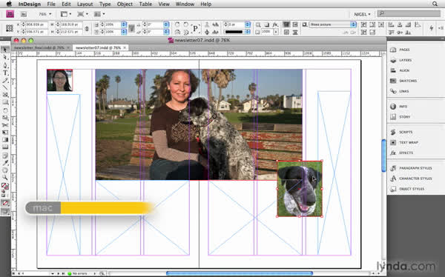
Task: Open the Object menu
Action: 125,4
